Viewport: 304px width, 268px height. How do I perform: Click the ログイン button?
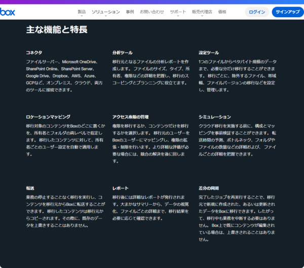(257, 12)
